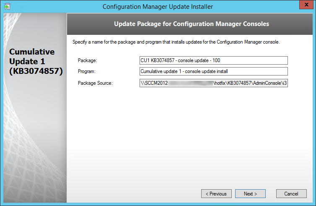This screenshot has width=316, height=206.
Task: Go back with the Previous button
Action: tap(216, 194)
